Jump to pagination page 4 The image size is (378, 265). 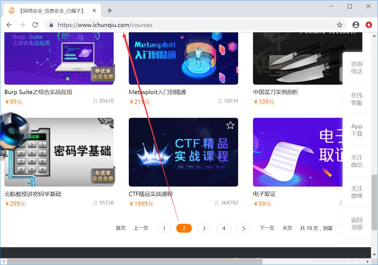(224, 228)
